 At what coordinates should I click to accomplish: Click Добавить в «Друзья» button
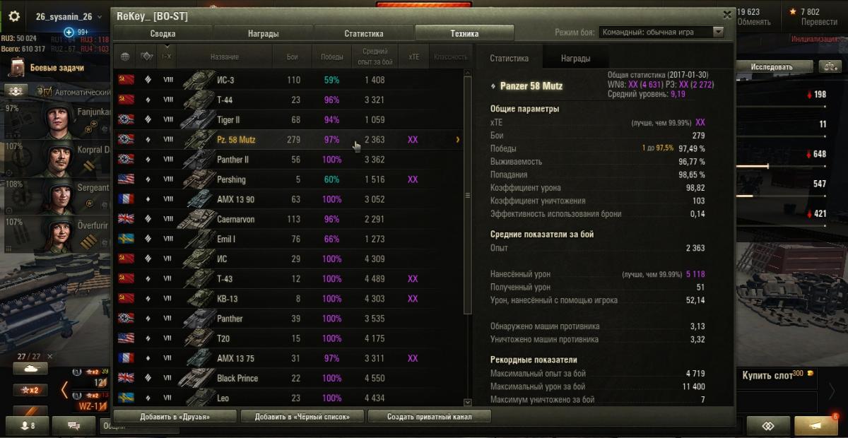click(x=175, y=416)
